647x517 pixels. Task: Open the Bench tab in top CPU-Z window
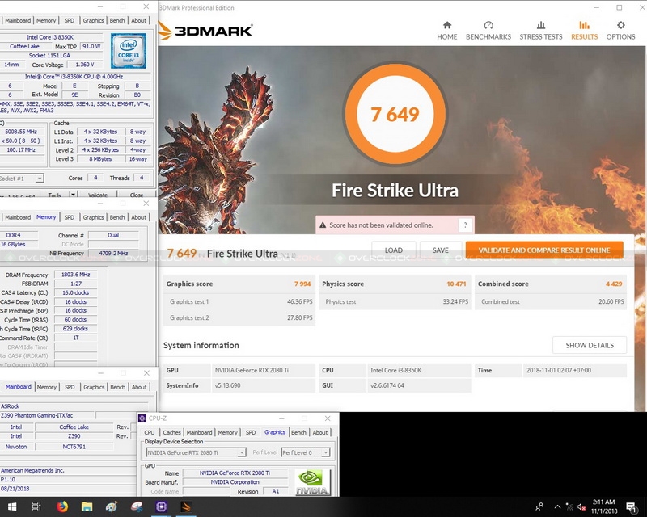pos(117,20)
